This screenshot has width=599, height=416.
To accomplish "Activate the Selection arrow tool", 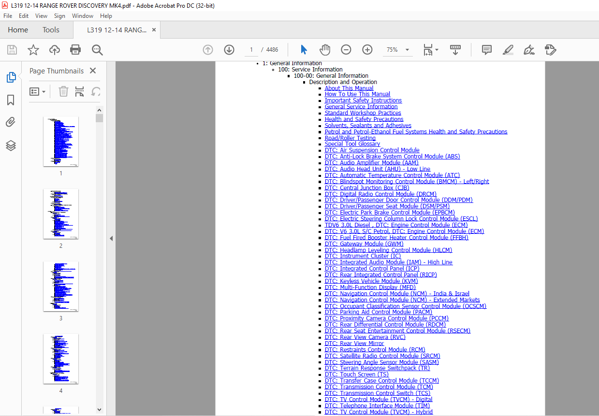I will (x=304, y=50).
